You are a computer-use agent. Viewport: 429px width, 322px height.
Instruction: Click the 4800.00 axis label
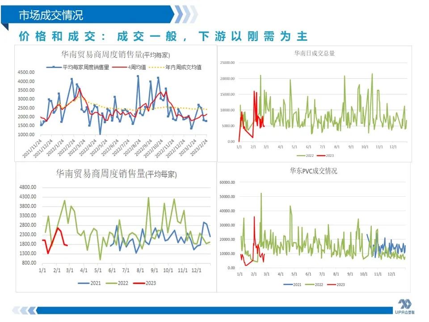tap(28, 187)
